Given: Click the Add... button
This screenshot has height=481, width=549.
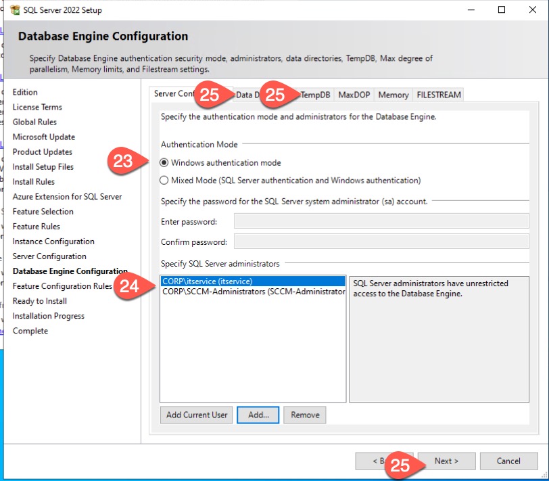Looking at the screenshot, I should pyautogui.click(x=258, y=415).
